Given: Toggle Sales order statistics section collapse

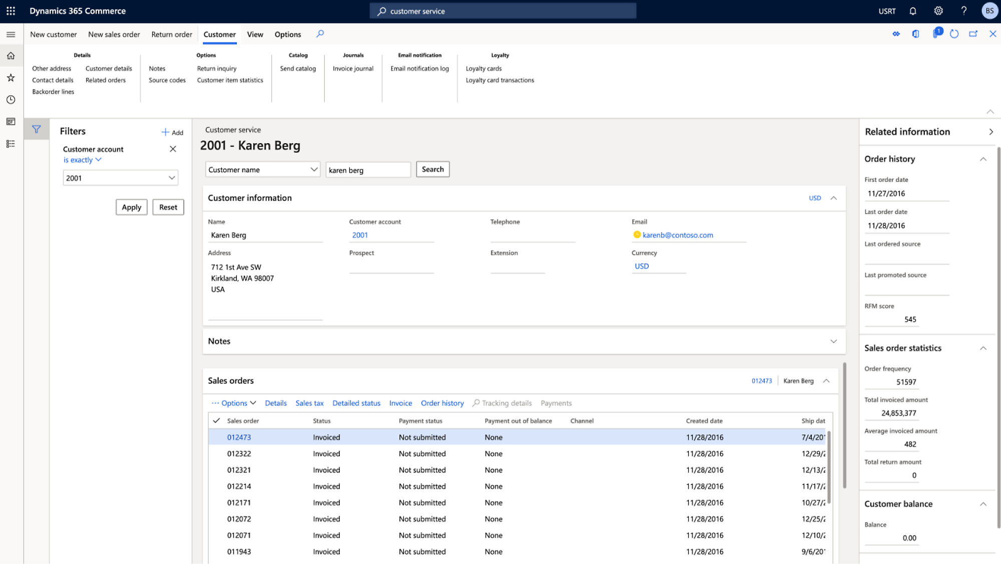Looking at the screenshot, I should pos(984,347).
